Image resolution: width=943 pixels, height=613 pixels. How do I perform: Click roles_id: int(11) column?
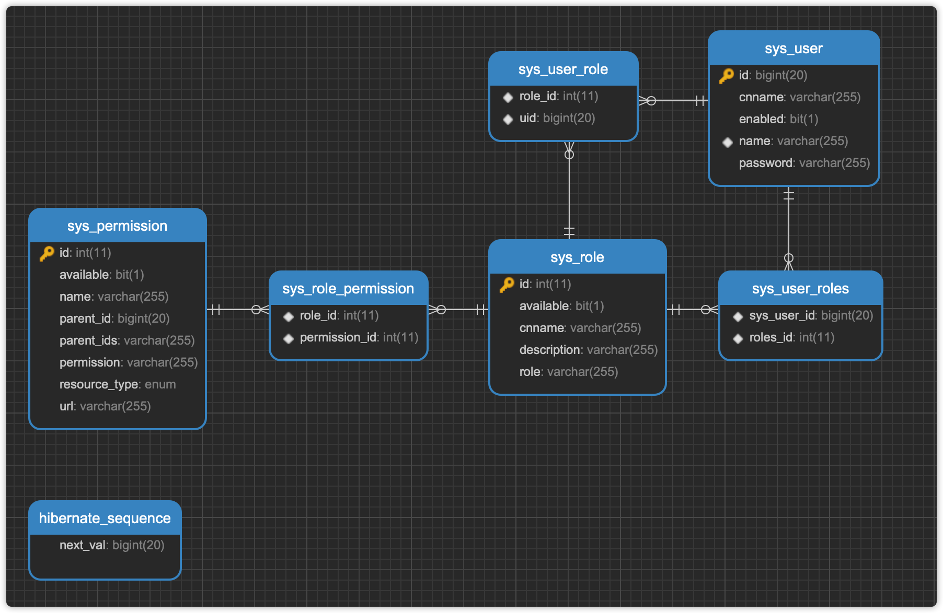point(792,337)
